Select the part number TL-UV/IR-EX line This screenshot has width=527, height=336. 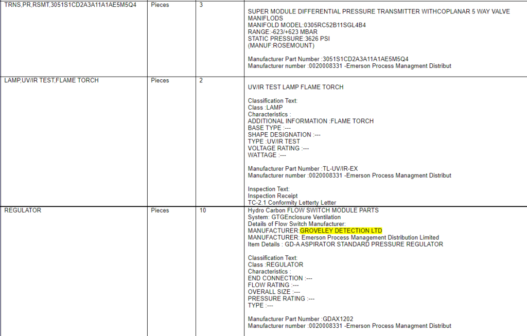click(303, 169)
